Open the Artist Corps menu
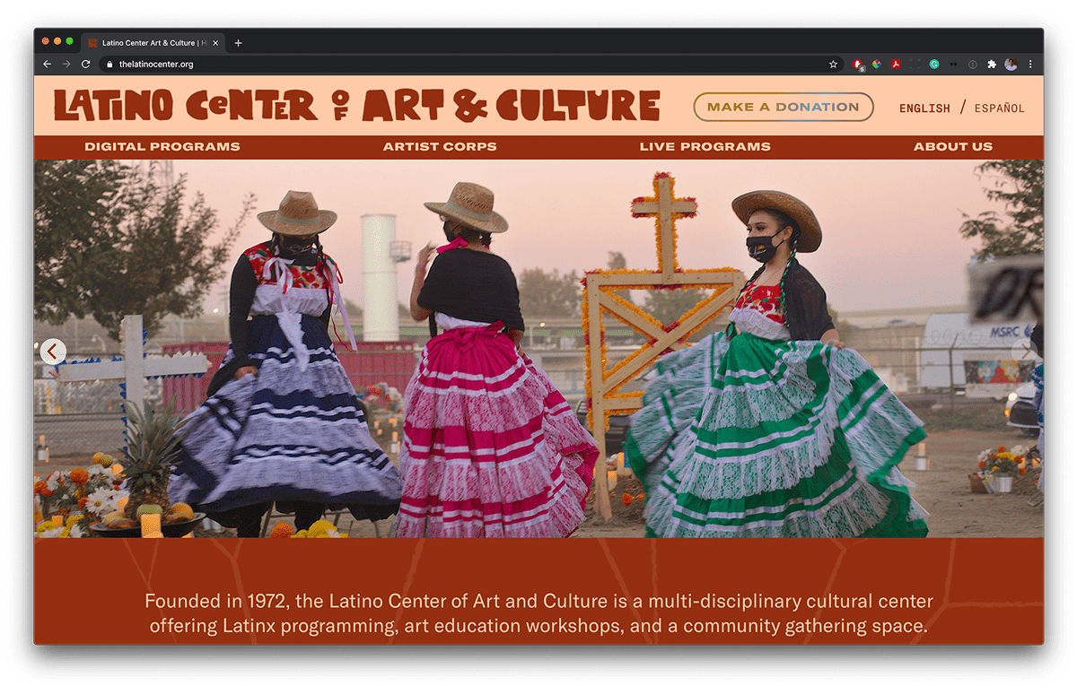This screenshot has width=1077, height=686. tap(440, 146)
